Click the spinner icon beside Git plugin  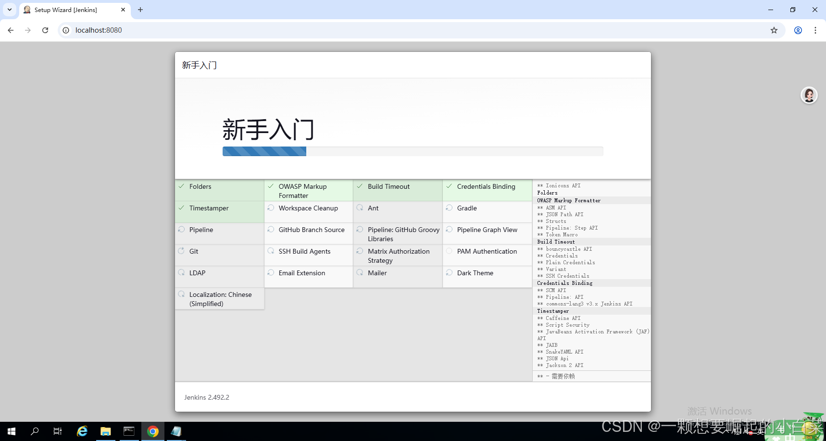pyautogui.click(x=181, y=251)
